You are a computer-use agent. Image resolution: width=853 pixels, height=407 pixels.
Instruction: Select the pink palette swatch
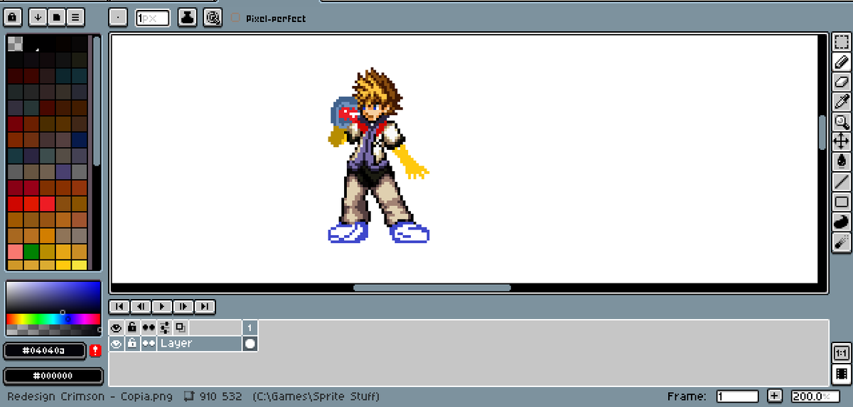point(15,251)
